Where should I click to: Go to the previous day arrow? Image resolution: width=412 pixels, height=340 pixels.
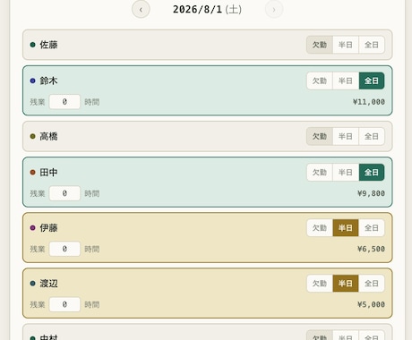click(141, 10)
